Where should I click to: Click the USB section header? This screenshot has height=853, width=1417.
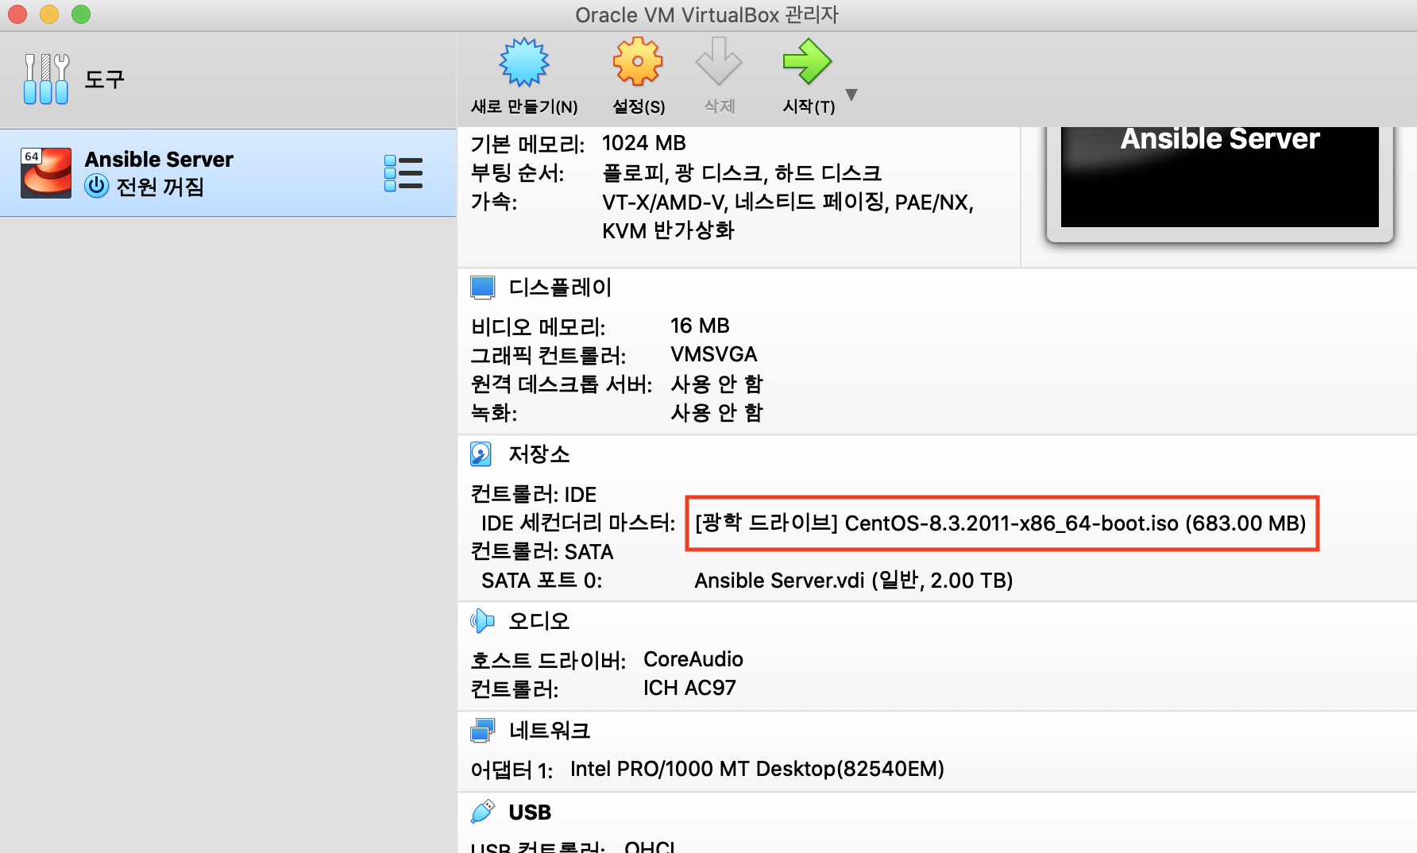(530, 812)
